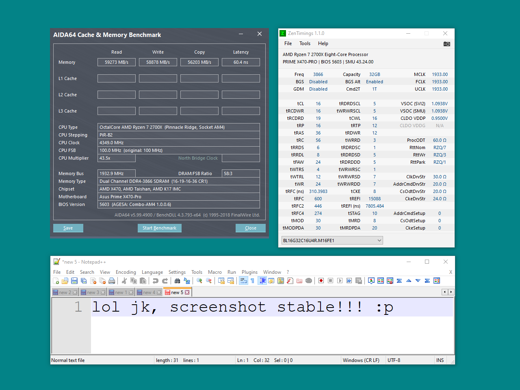Screen dimensions: 520x390
Task: Click Close button in AIDA64 window
Action: 251,228
